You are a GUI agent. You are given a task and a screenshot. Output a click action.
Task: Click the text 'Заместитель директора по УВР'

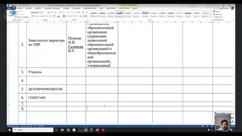click(46, 42)
